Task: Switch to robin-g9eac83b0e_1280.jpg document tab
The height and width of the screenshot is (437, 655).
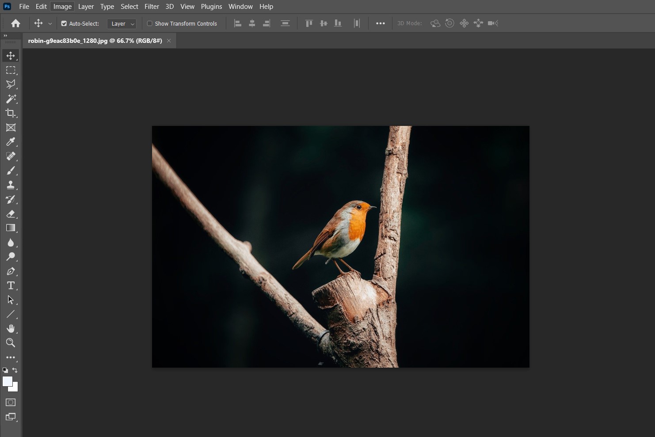Action: (x=95, y=41)
